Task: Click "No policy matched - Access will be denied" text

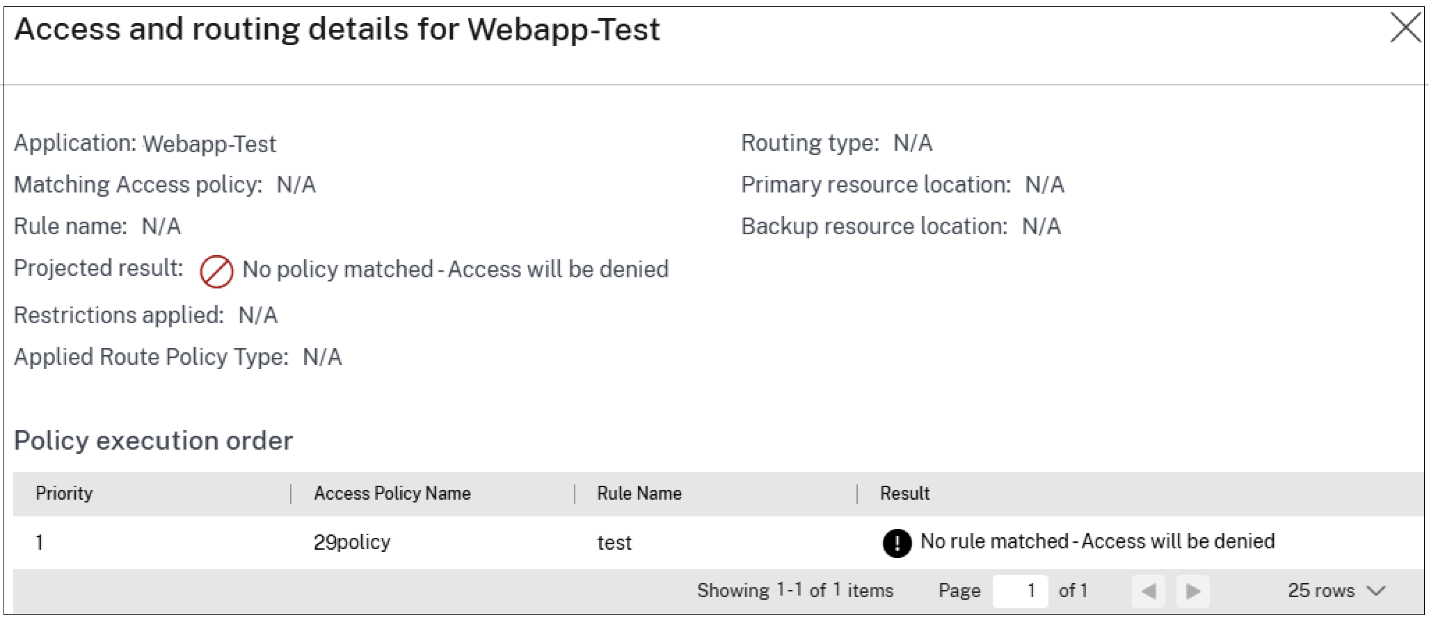Action: (x=455, y=270)
